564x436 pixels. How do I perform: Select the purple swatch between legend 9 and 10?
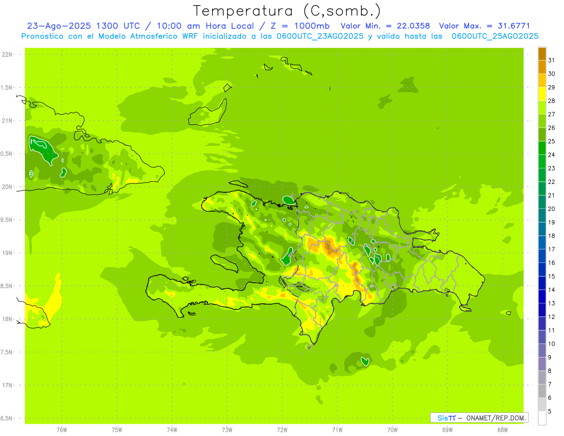pyautogui.click(x=542, y=350)
